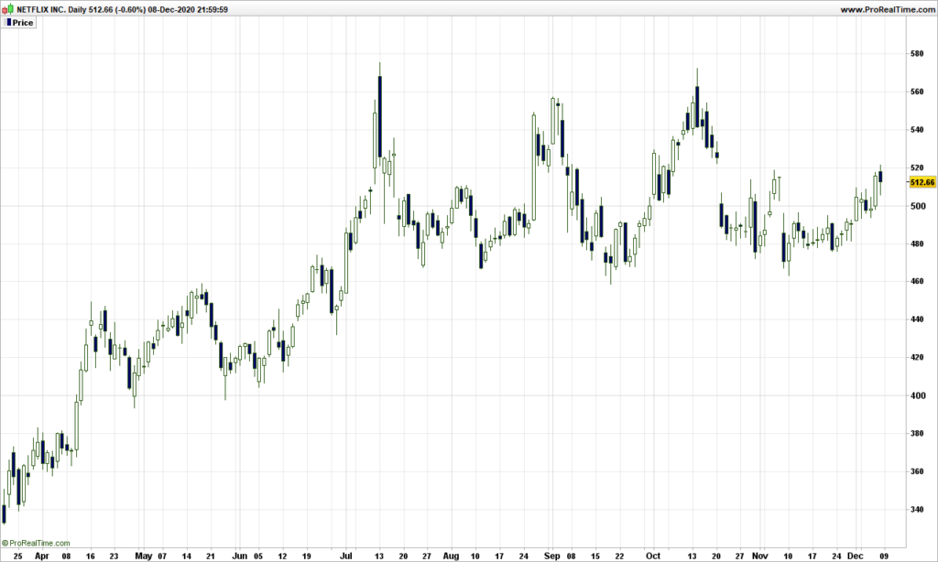Click the 540 price axis label

click(x=917, y=130)
